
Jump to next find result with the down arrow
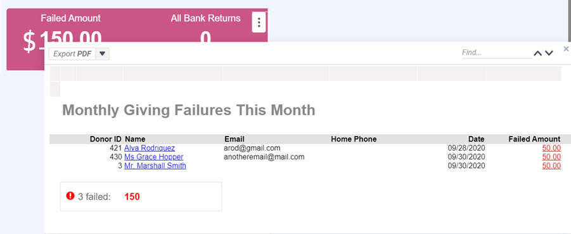[549, 53]
